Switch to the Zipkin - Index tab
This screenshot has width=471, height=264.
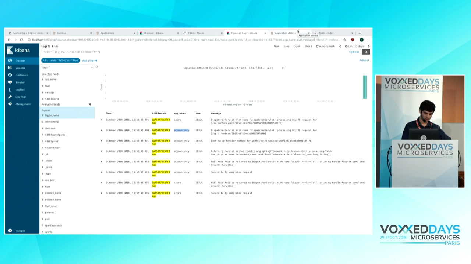coord(333,33)
